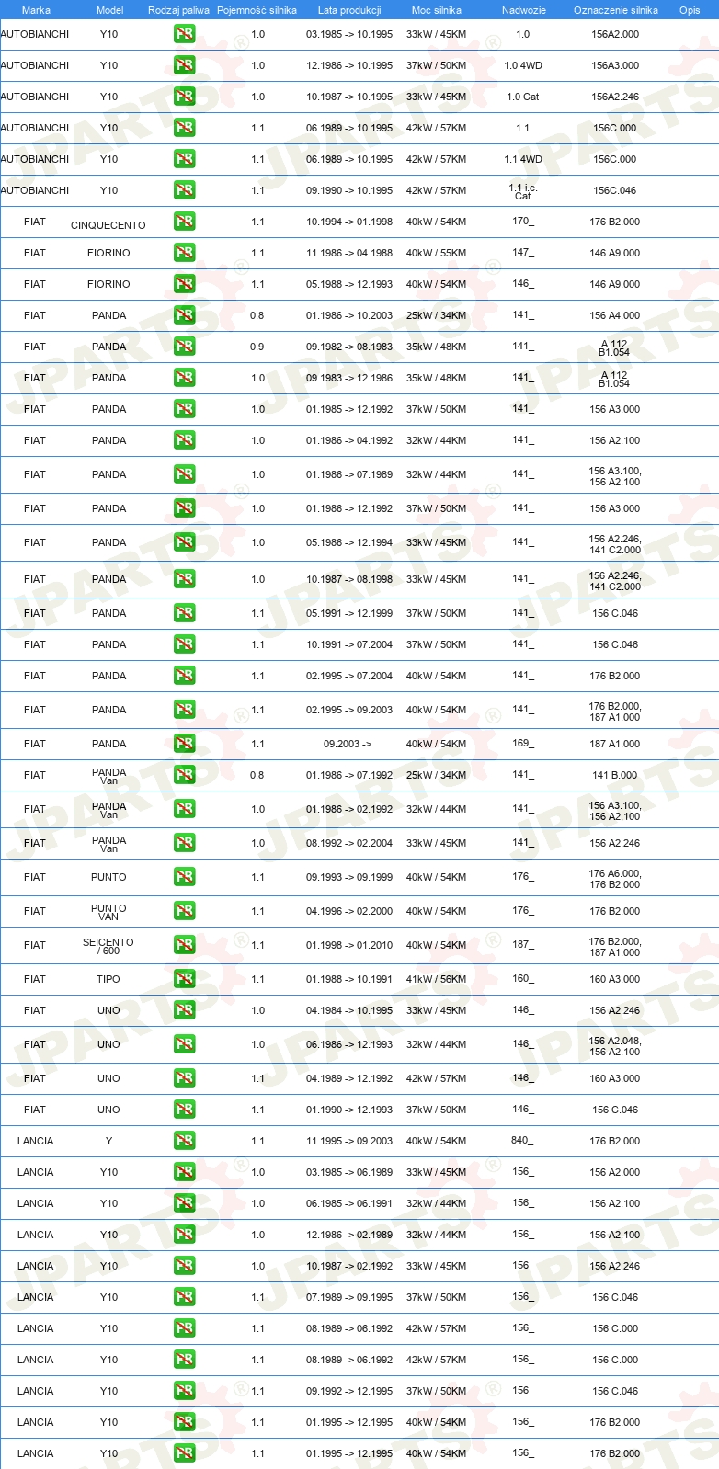Click fuel icon in Uno 160 A3.000 row

click(x=185, y=1078)
